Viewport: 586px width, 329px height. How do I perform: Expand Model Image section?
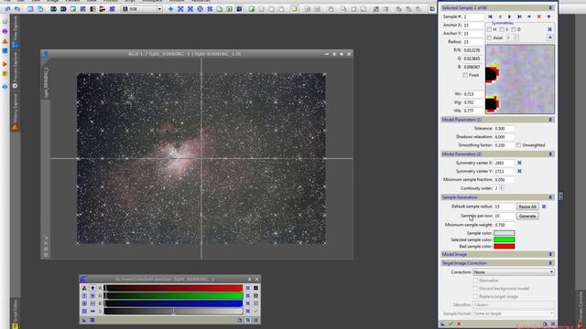tap(550, 254)
